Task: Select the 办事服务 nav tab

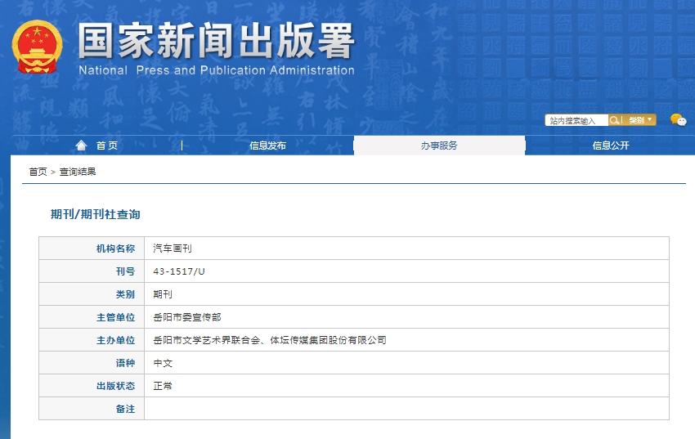Action: pyautogui.click(x=439, y=146)
